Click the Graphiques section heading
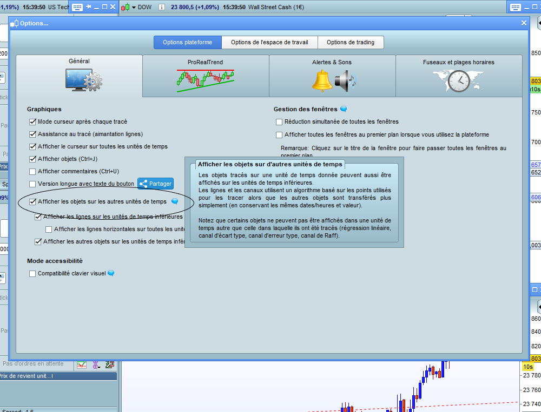Image resolution: width=541 pixels, height=412 pixels. [x=44, y=109]
